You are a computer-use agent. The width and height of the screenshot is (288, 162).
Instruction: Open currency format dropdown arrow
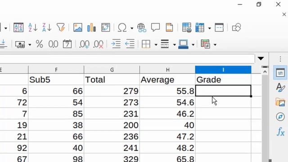(x=30, y=45)
